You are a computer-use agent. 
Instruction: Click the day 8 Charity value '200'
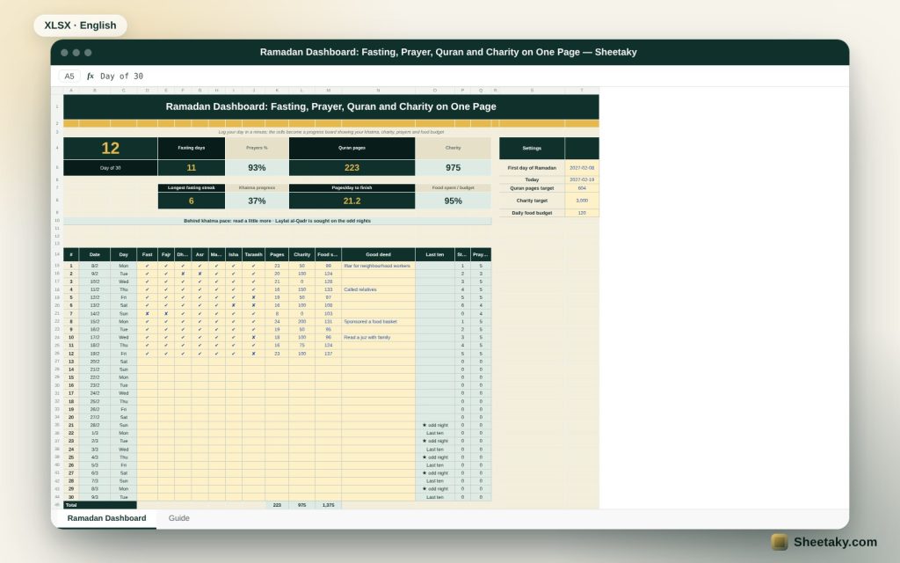(x=302, y=322)
